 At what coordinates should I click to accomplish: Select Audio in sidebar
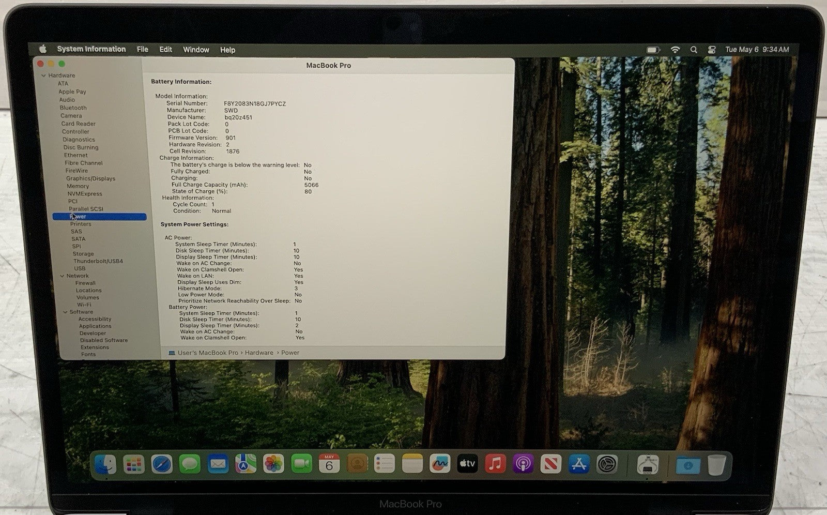(x=67, y=100)
